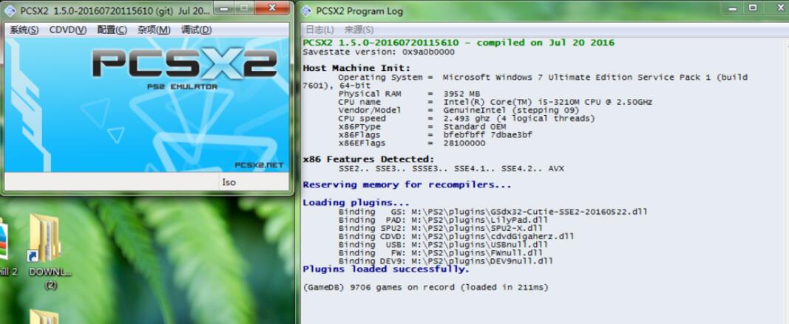Click the SSE2.. SSE3.. AVX features line
The height and width of the screenshot is (324, 789).
tap(451, 169)
